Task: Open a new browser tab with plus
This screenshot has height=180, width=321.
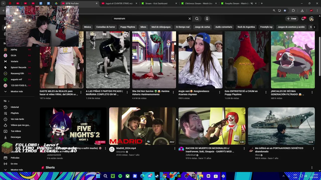Action: coord(262,3)
